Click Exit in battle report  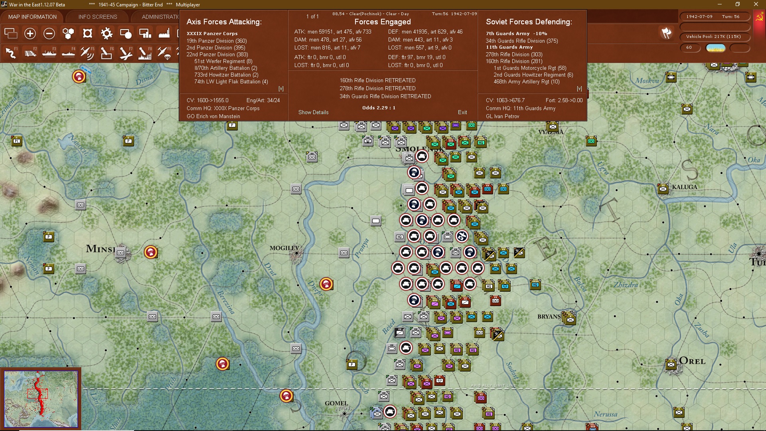[462, 113]
